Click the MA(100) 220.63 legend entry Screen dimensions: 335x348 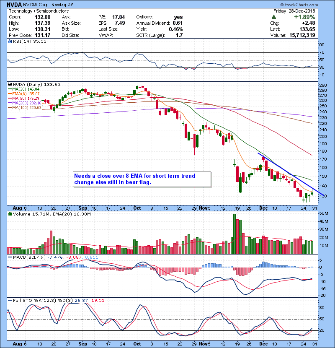(x=25, y=107)
